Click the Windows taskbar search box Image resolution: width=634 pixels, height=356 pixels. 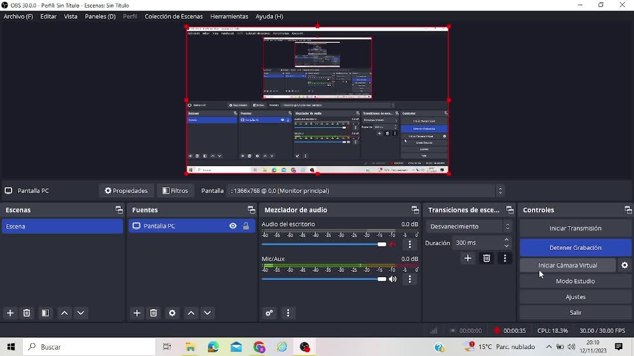(89, 347)
